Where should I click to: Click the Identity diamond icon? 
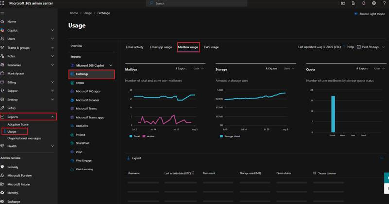coord(2,193)
